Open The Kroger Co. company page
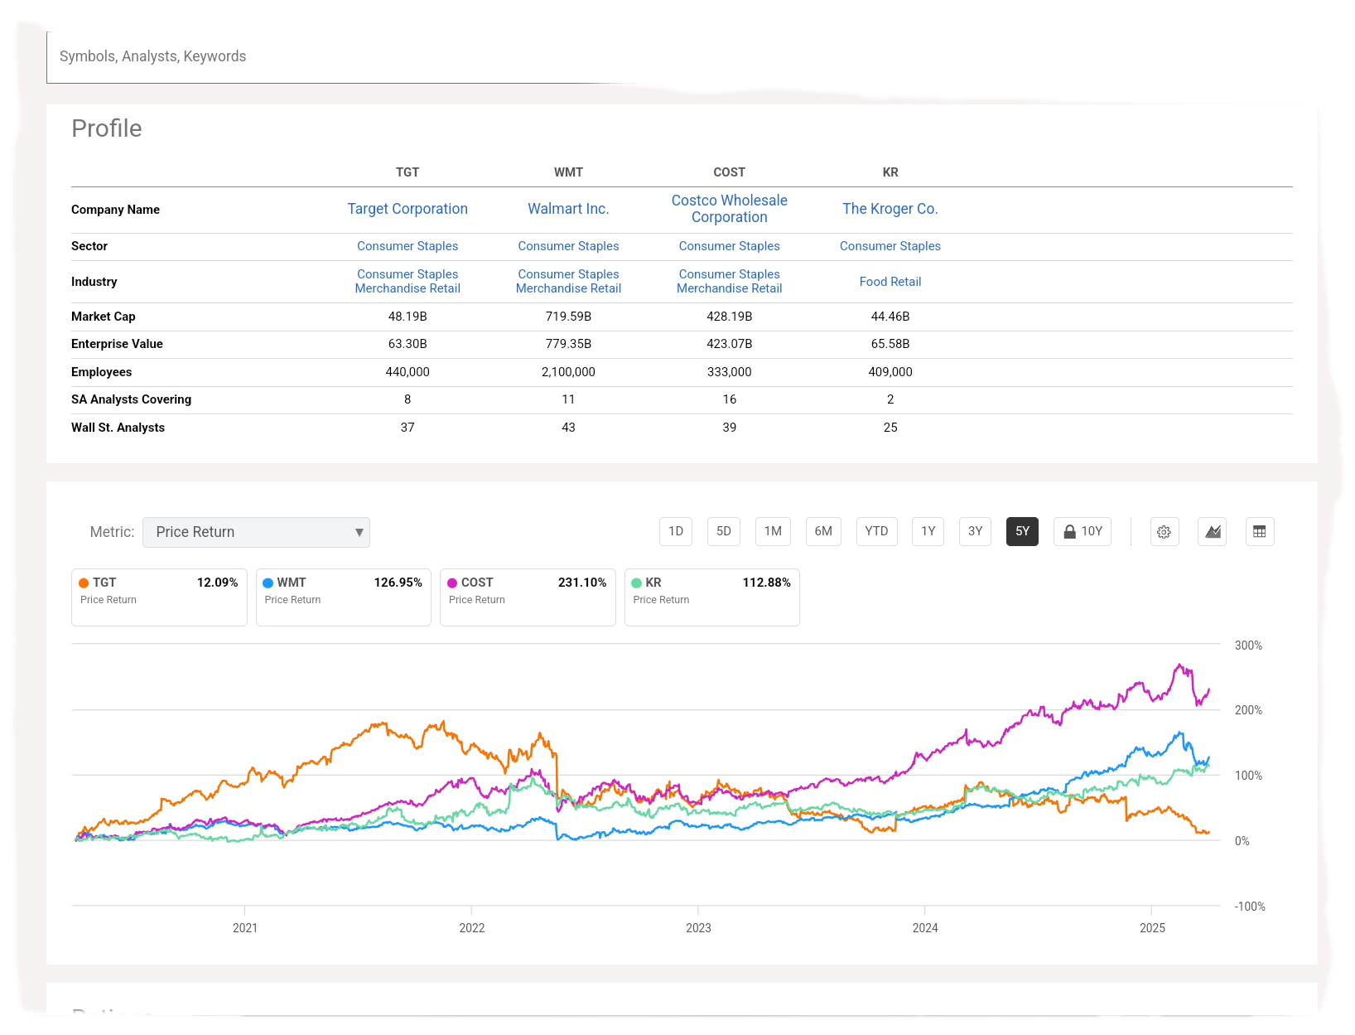The image size is (1355, 1035). click(x=890, y=209)
